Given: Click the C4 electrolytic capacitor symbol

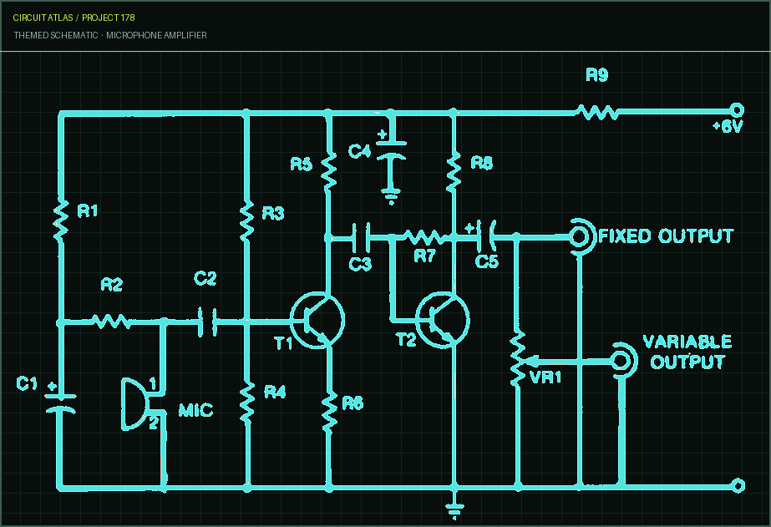Looking at the screenshot, I should click(x=391, y=150).
